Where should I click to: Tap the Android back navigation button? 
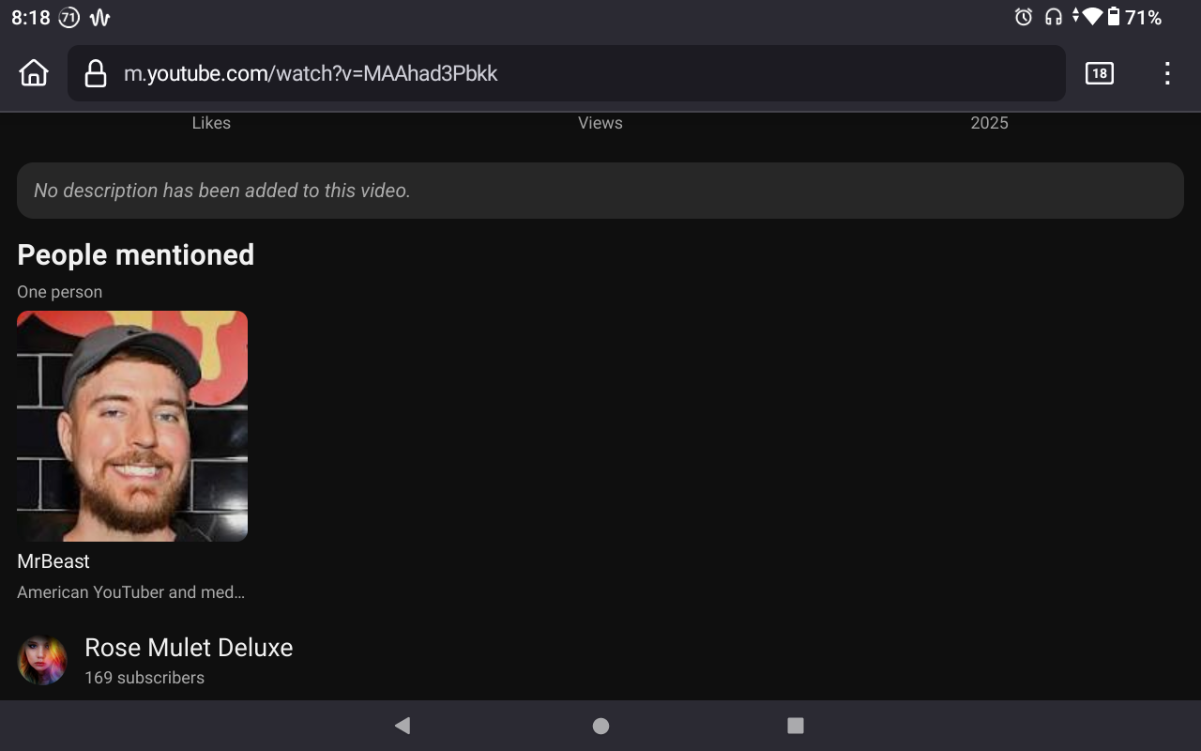click(x=403, y=725)
